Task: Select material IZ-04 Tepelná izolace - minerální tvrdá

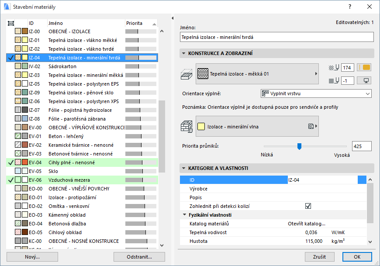Action: tap(82, 58)
